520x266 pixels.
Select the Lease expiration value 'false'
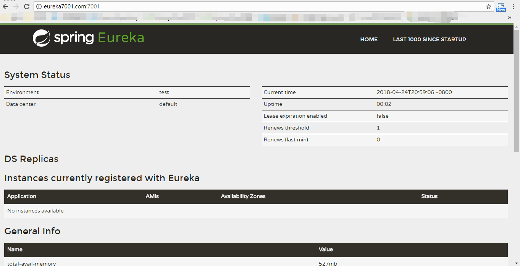coord(383,116)
